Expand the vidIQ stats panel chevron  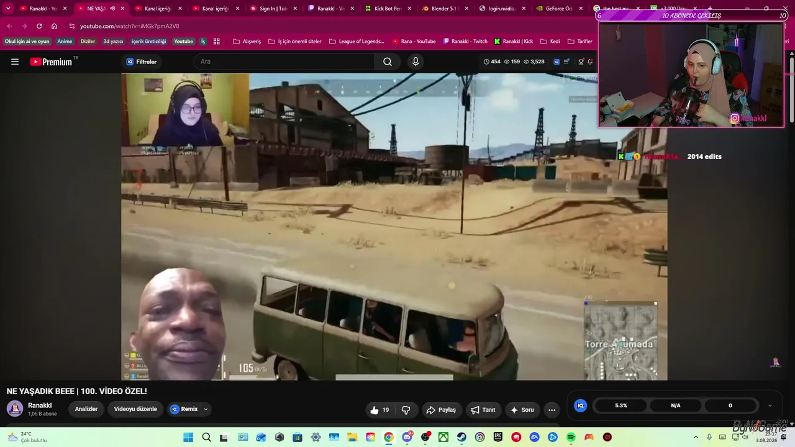click(x=770, y=405)
